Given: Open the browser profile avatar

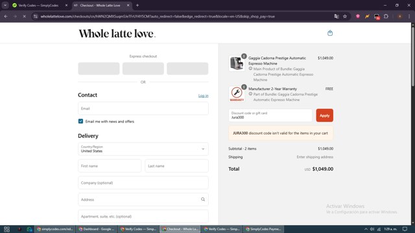Looking at the screenshot, I should 399,16.
